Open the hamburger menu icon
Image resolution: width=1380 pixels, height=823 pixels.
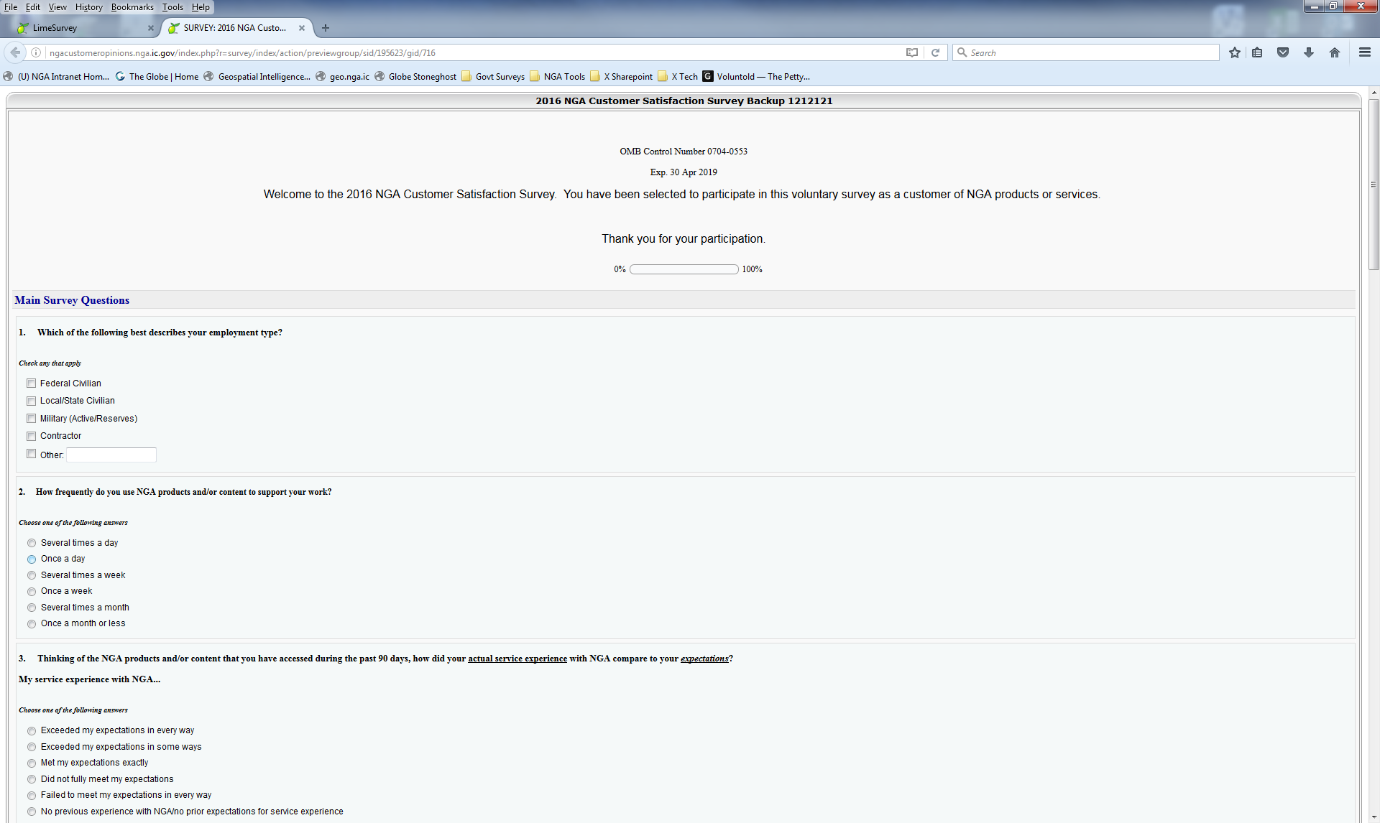coord(1364,52)
